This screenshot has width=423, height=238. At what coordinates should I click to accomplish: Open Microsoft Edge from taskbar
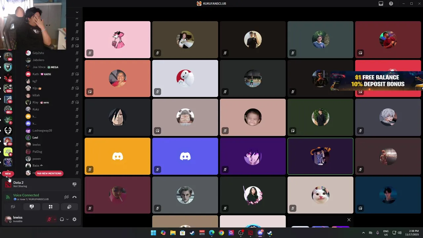coord(211,233)
